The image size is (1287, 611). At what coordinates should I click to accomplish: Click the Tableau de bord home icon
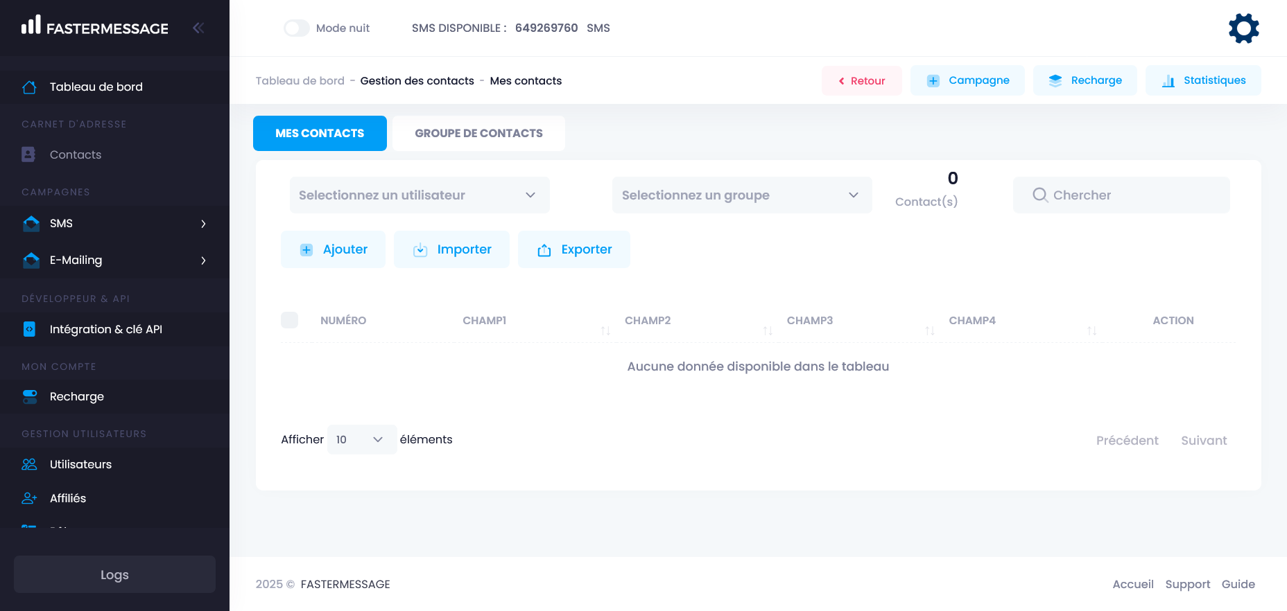29,87
